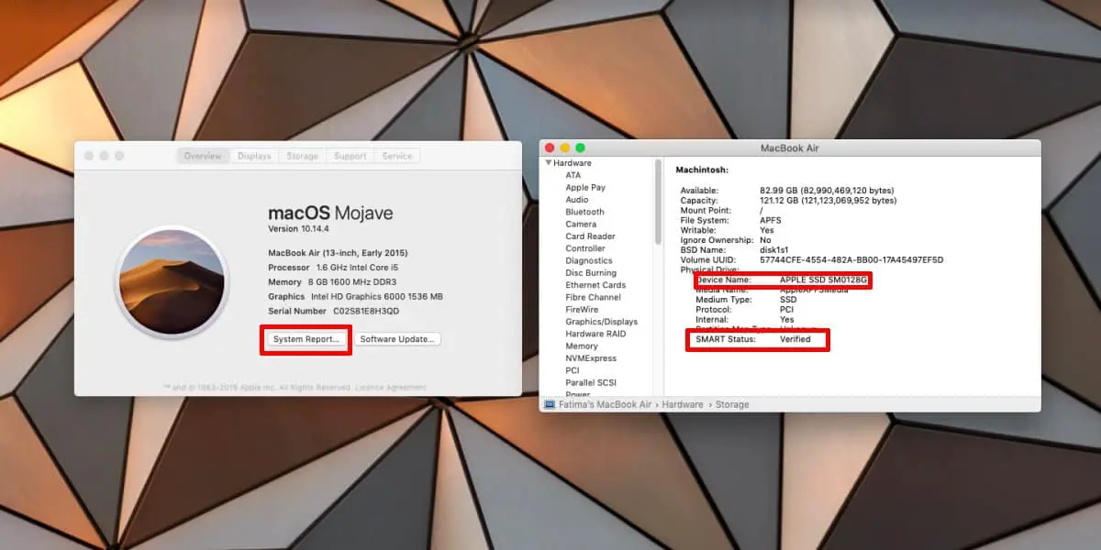
Task: Select Memory in the System Report sidebar
Action: click(x=582, y=346)
